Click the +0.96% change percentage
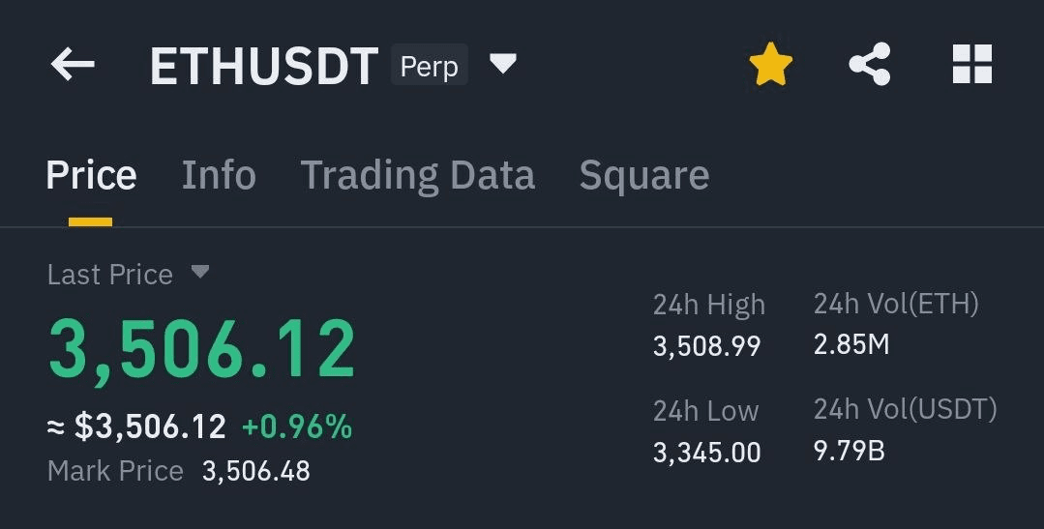Viewport: 1044px width, 529px height. click(297, 426)
